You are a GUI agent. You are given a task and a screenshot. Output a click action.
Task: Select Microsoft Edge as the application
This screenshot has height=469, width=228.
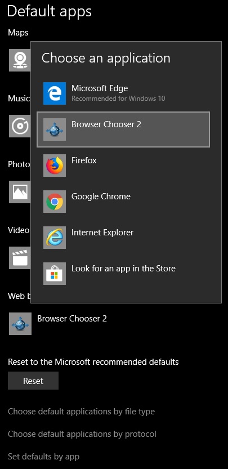(123, 93)
